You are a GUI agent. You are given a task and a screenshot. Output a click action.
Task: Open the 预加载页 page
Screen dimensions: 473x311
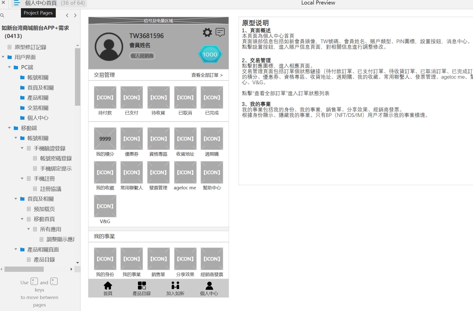point(44,209)
